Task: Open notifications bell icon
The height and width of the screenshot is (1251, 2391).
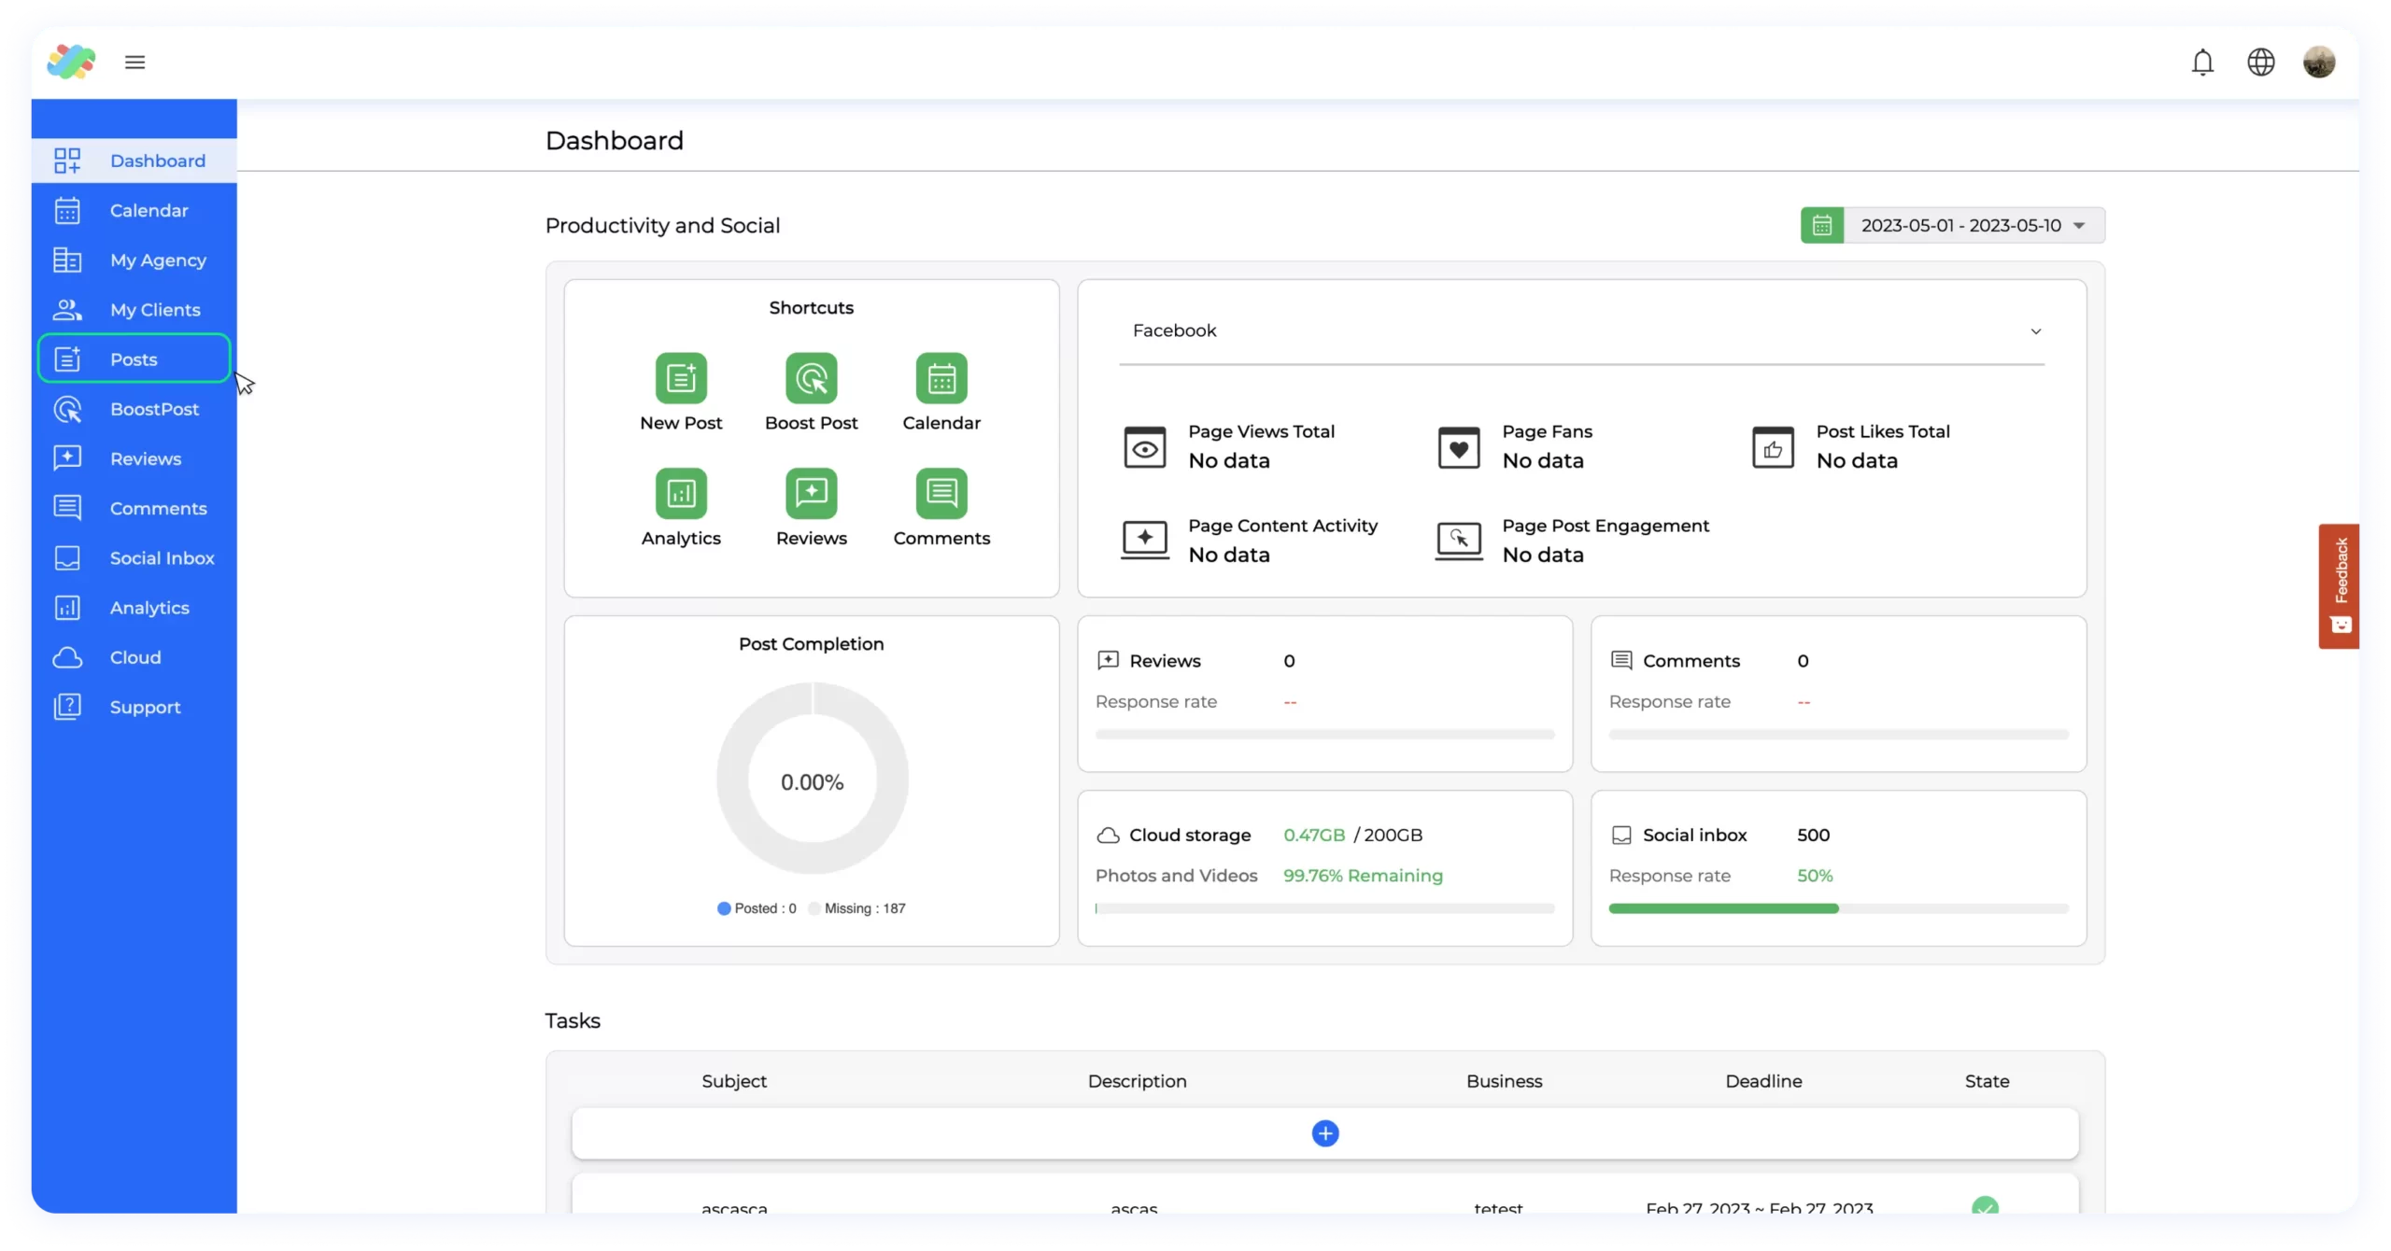Action: tap(2202, 63)
